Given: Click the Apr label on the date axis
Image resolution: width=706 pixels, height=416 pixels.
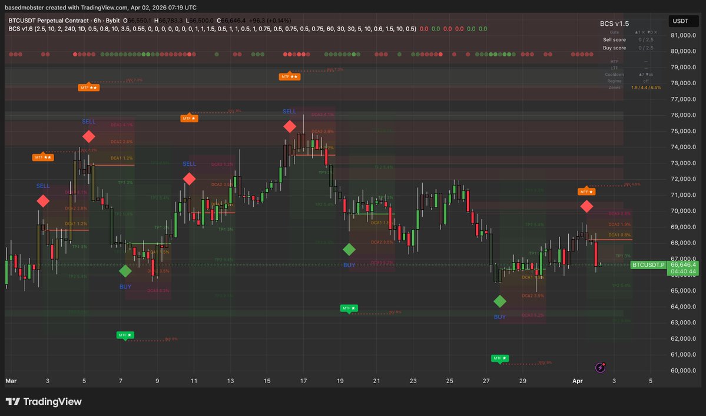Looking at the screenshot, I should [577, 381].
